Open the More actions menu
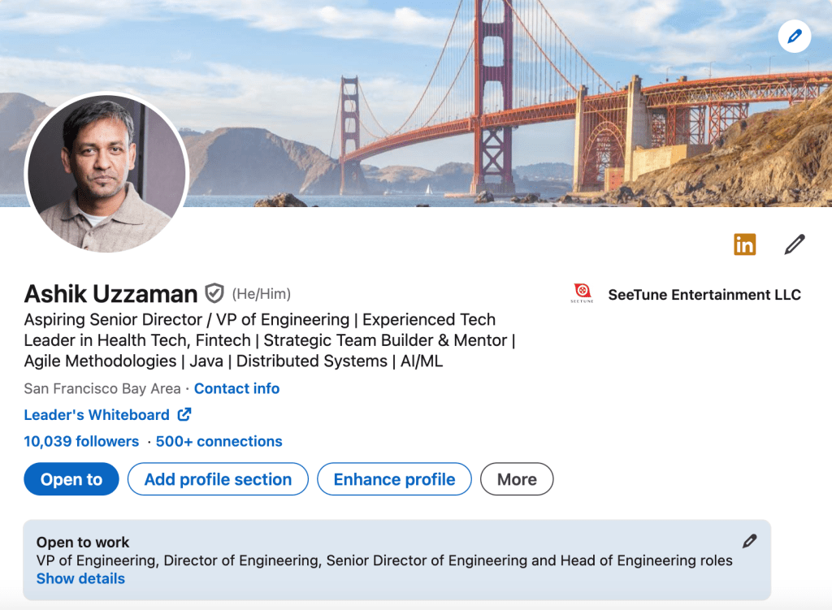Viewport: 832px width, 610px height. (x=517, y=479)
